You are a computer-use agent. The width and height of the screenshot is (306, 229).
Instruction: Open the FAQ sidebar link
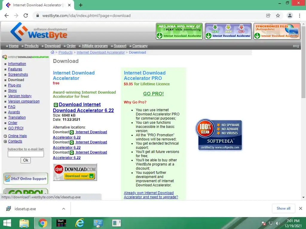[x=12, y=107]
